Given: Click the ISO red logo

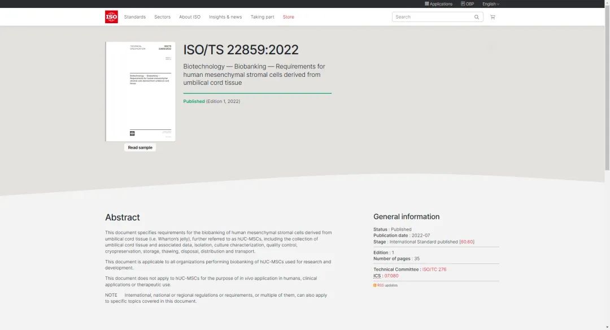Looking at the screenshot, I should pos(111,17).
